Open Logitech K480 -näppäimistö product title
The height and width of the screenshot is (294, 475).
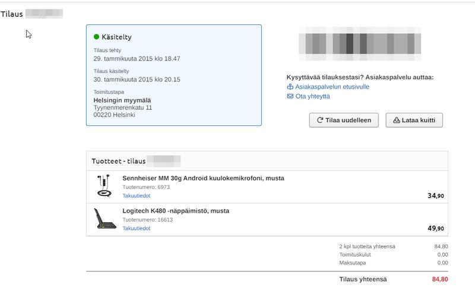[x=176, y=211]
